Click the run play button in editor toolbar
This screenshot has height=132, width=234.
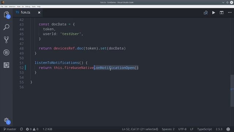tap(214, 12)
